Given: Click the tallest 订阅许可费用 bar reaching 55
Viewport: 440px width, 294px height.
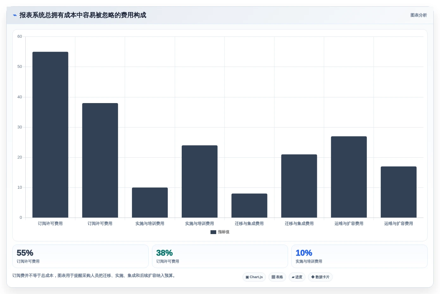Looking at the screenshot, I should click(x=50, y=135).
